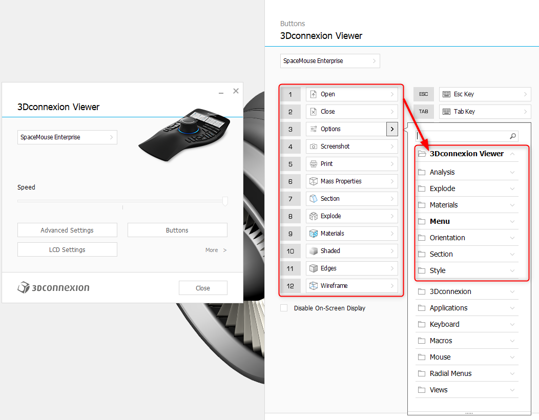Screen dimensions: 539x420
Task: Select the Keyboard category row
Action: click(x=467, y=324)
